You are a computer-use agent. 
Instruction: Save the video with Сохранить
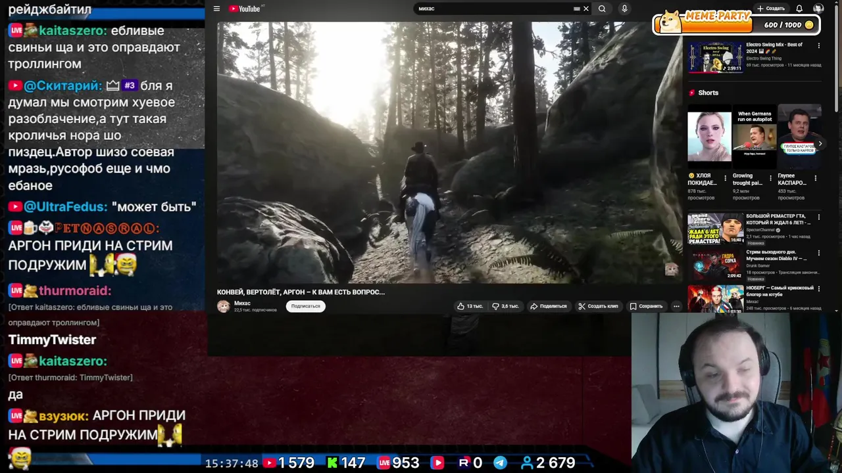click(646, 306)
